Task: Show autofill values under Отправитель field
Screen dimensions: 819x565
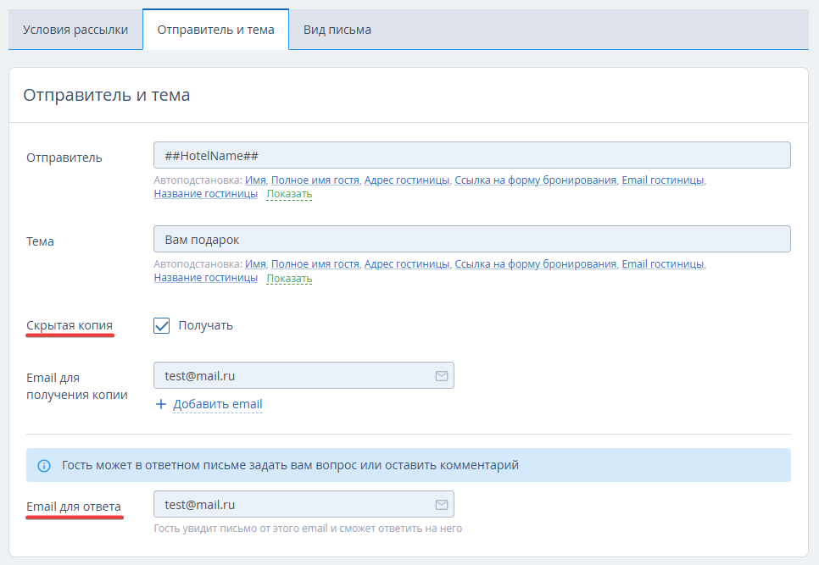Action: [x=289, y=194]
